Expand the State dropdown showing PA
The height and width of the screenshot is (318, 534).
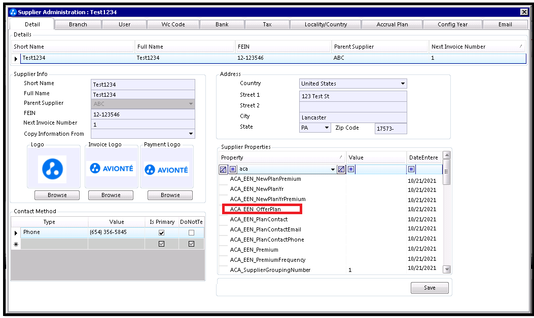[327, 128]
